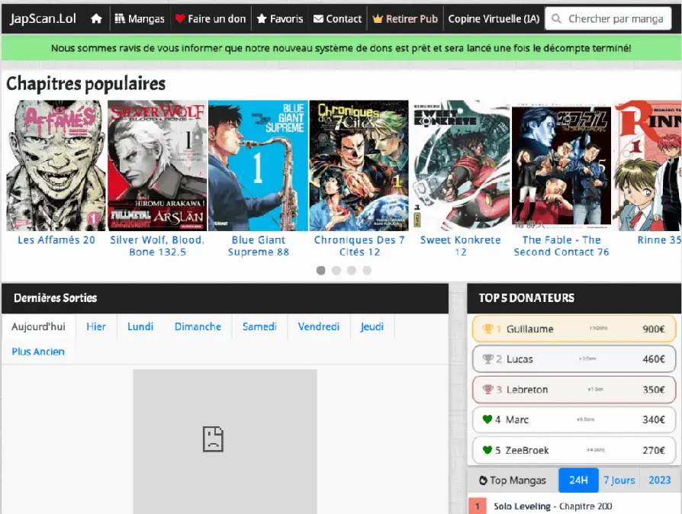Viewport: 682px width, 514px height.
Task: Select the second carousel pagination dot
Action: click(x=336, y=270)
